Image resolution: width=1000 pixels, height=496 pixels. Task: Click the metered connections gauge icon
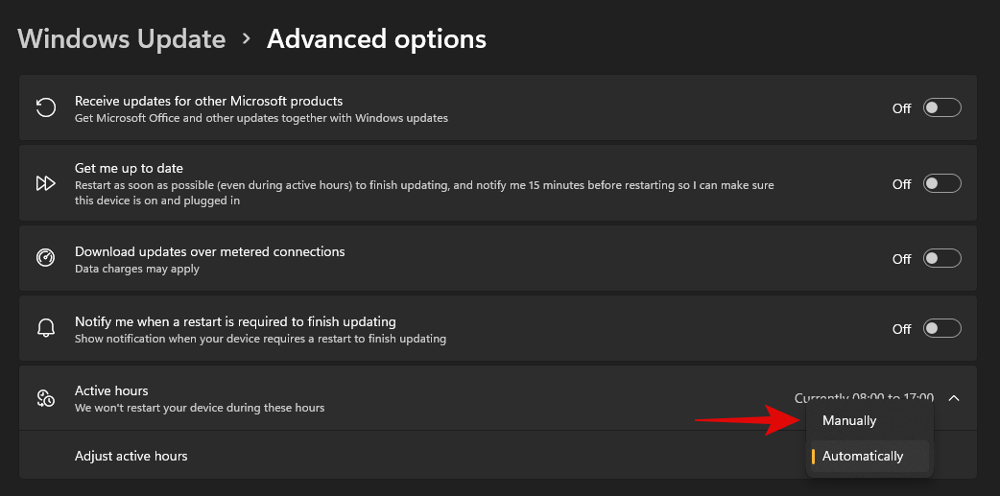[x=45, y=258]
